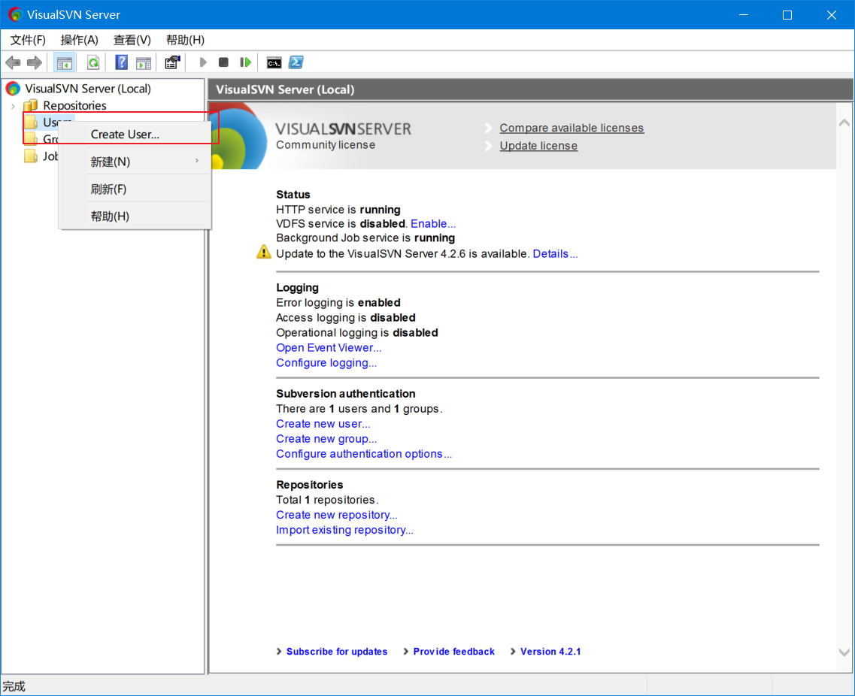Viewport: 855px width, 696px height.
Task: Open the 操作(A) menu
Action: tap(80, 41)
